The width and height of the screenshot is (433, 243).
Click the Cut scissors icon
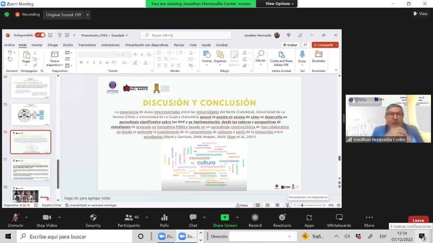coord(35,53)
